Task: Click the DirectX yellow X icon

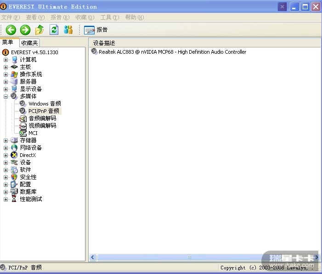Action: click(x=14, y=155)
